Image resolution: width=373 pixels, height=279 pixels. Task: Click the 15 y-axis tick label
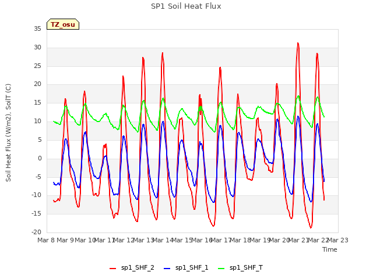[37, 102]
